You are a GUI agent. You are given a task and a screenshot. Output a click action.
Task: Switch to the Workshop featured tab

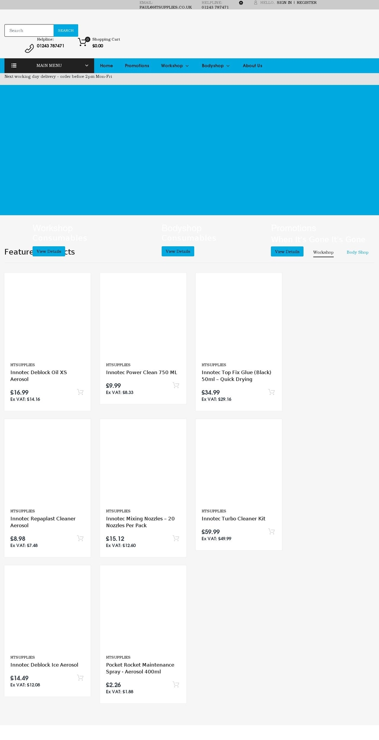pyautogui.click(x=323, y=252)
